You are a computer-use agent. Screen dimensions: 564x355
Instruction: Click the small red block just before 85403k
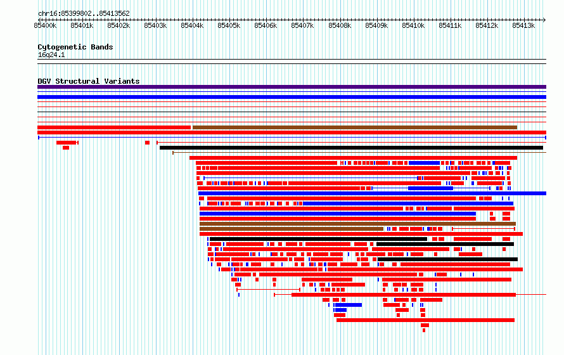pos(148,143)
